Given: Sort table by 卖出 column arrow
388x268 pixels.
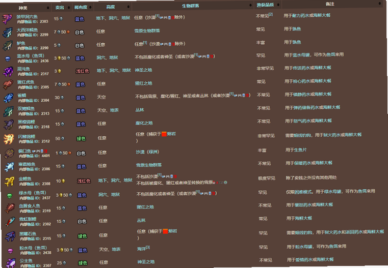Looking at the screenshot, I should (69, 8).
